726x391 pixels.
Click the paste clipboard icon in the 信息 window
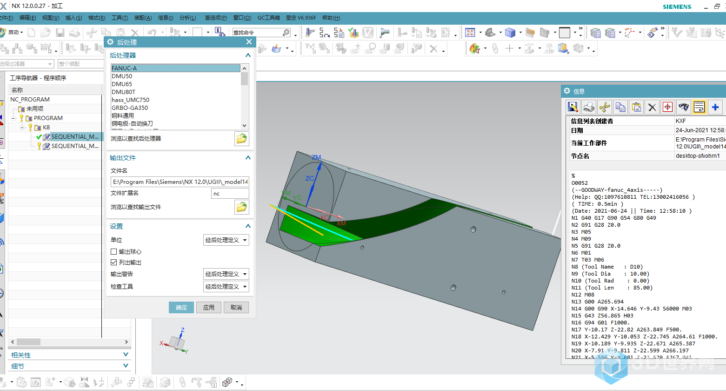click(x=636, y=107)
